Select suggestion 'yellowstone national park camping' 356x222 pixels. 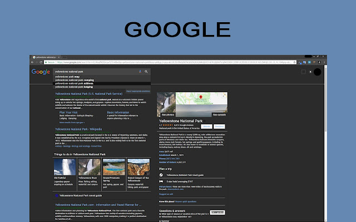coord(102,80)
